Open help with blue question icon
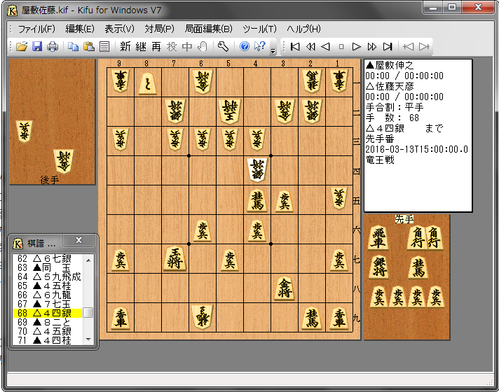 [x=245, y=47]
